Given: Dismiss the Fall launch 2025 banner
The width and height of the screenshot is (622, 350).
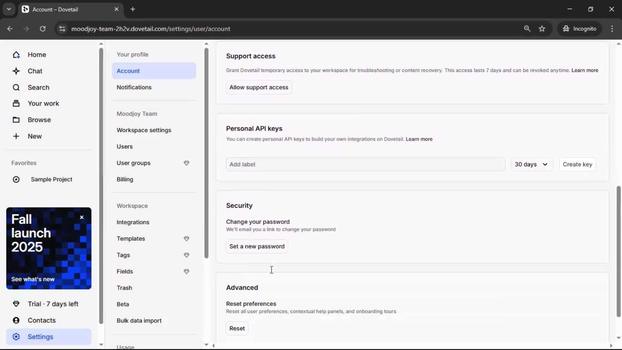Looking at the screenshot, I should (82, 217).
